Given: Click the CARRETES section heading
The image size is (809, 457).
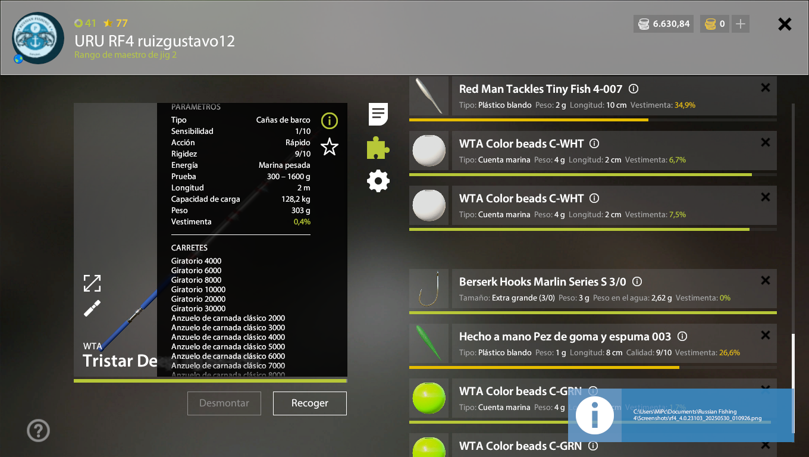Looking at the screenshot, I should (189, 248).
